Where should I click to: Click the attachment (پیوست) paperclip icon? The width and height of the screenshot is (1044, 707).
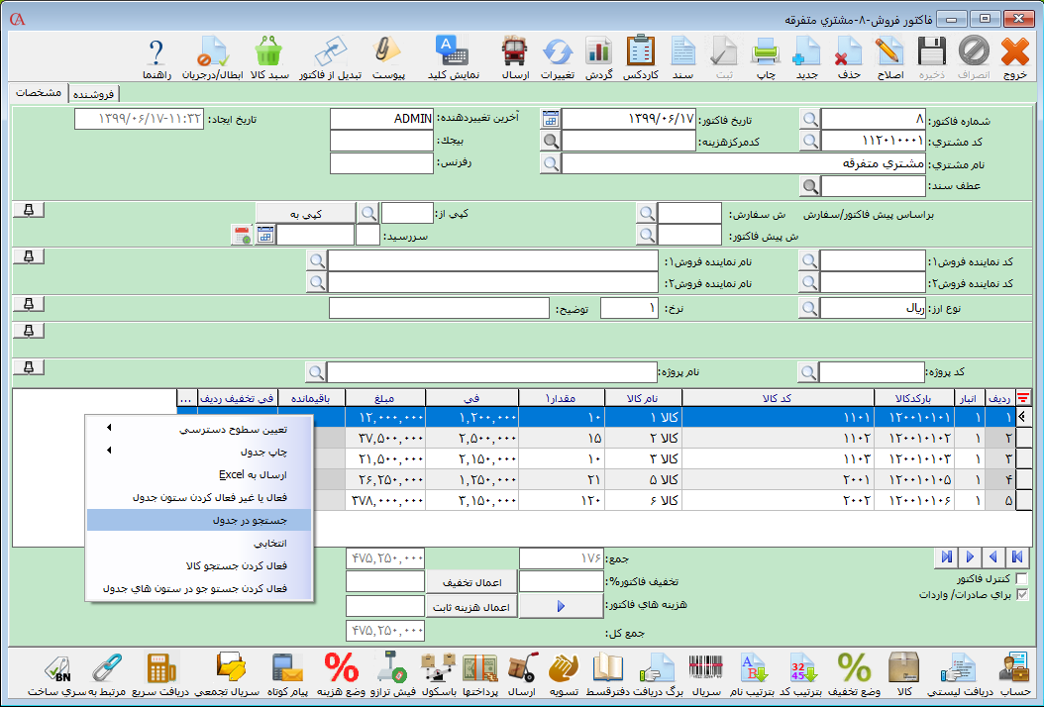(386, 57)
